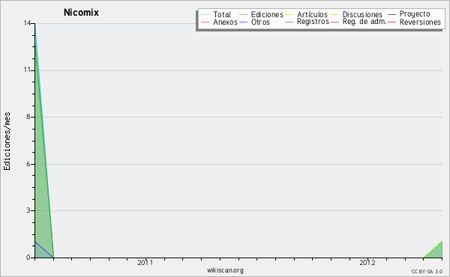This screenshot has width=450, height=277.
Task: Click the Ediciones/mes axis label
Action: tap(7, 141)
